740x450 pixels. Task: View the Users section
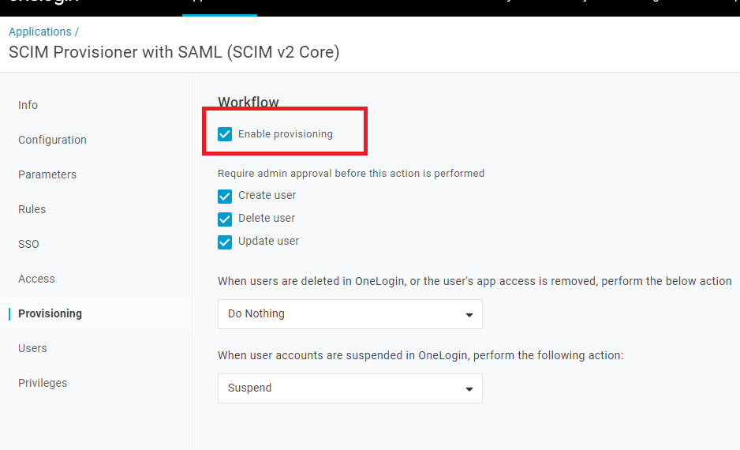tap(32, 348)
